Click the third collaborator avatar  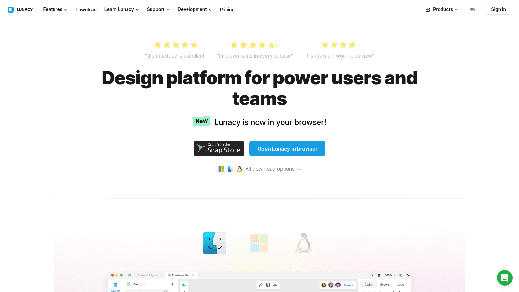tap(338, 285)
